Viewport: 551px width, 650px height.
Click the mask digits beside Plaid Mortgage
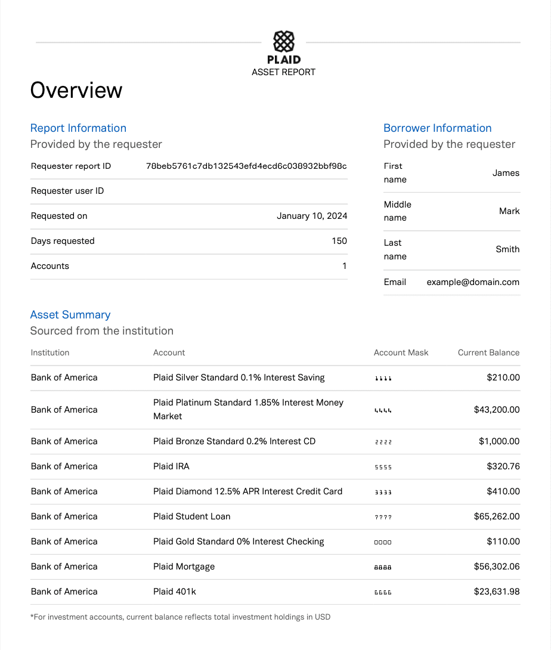(383, 567)
